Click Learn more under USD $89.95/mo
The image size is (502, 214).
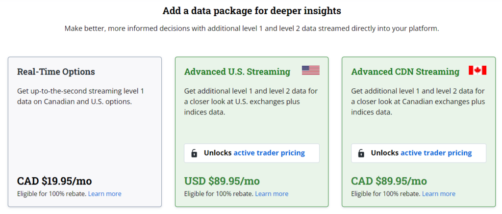[272, 194]
